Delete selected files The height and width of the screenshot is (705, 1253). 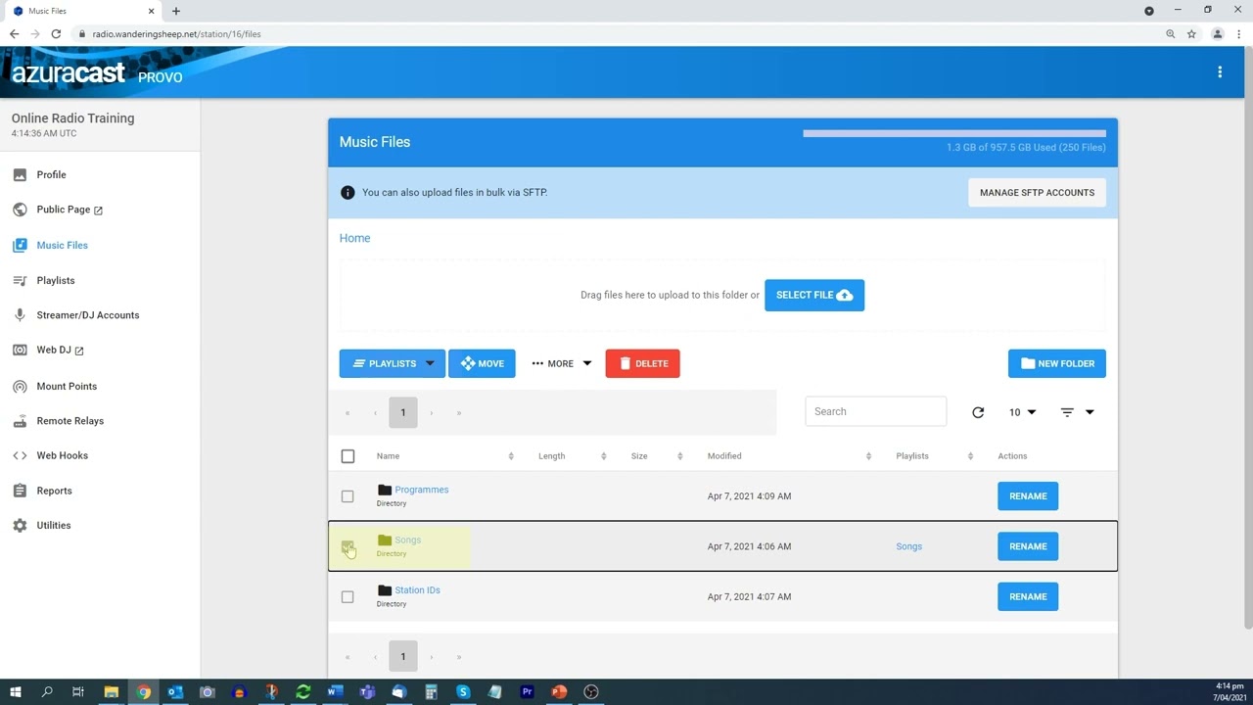(642, 363)
